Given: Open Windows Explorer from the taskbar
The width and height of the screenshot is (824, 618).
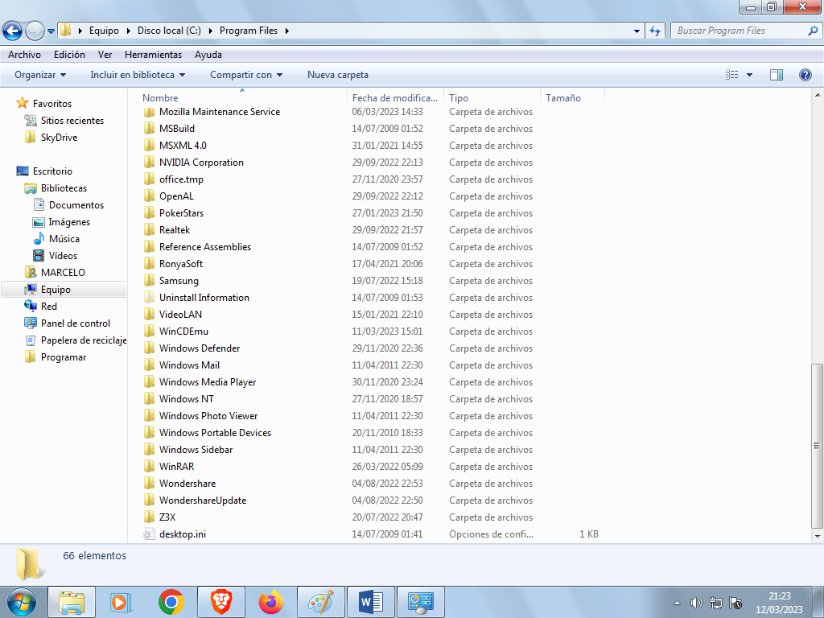Looking at the screenshot, I should coord(72,602).
